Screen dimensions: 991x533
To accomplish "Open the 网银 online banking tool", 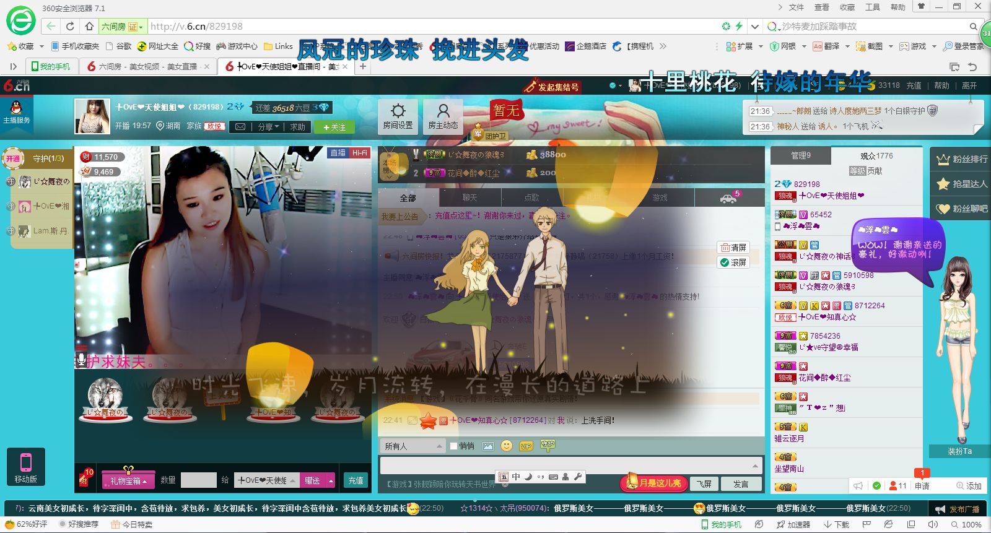I will coord(783,46).
